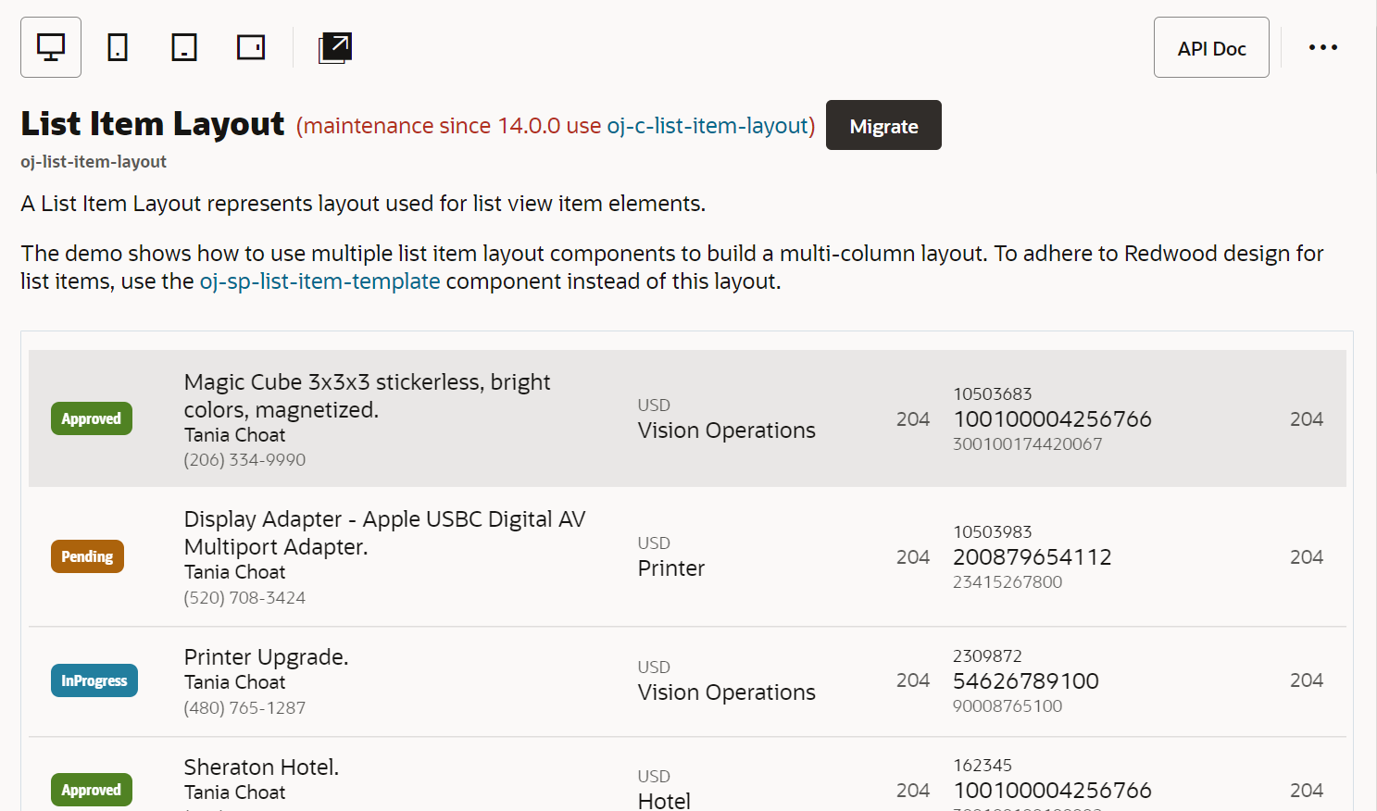Open the demo in a new window
1377x811 pixels.
pyautogui.click(x=334, y=46)
